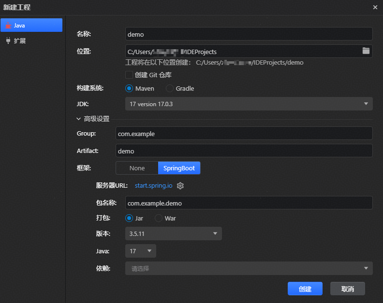Edit the Group field

pos(244,133)
